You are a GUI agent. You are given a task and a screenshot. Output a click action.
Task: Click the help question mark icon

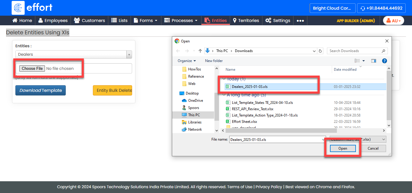[384, 61]
